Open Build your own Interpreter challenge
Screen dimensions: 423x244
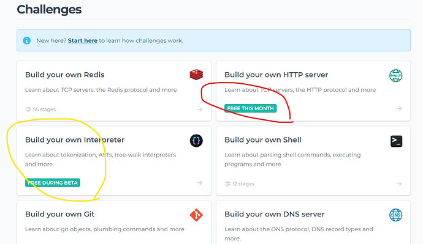(x=75, y=140)
